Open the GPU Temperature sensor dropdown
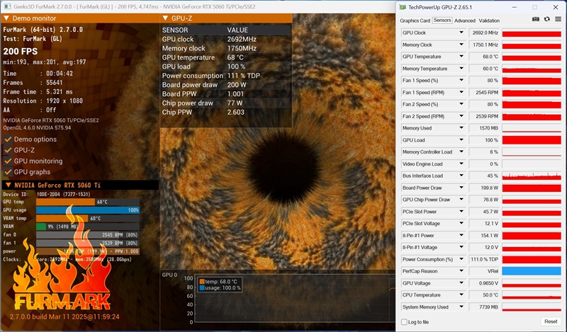567x332 pixels. coord(461,57)
